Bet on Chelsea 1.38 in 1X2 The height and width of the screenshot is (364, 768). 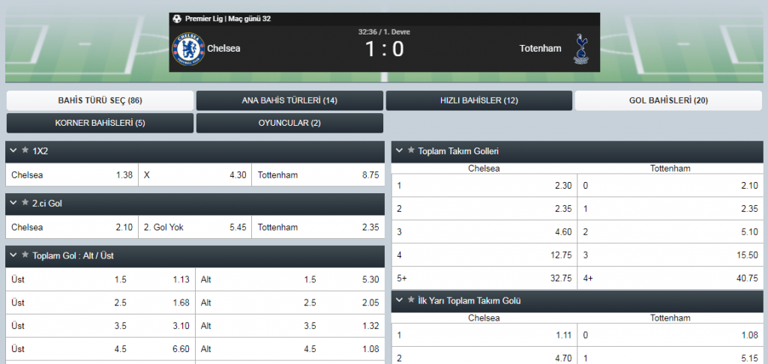(72, 175)
